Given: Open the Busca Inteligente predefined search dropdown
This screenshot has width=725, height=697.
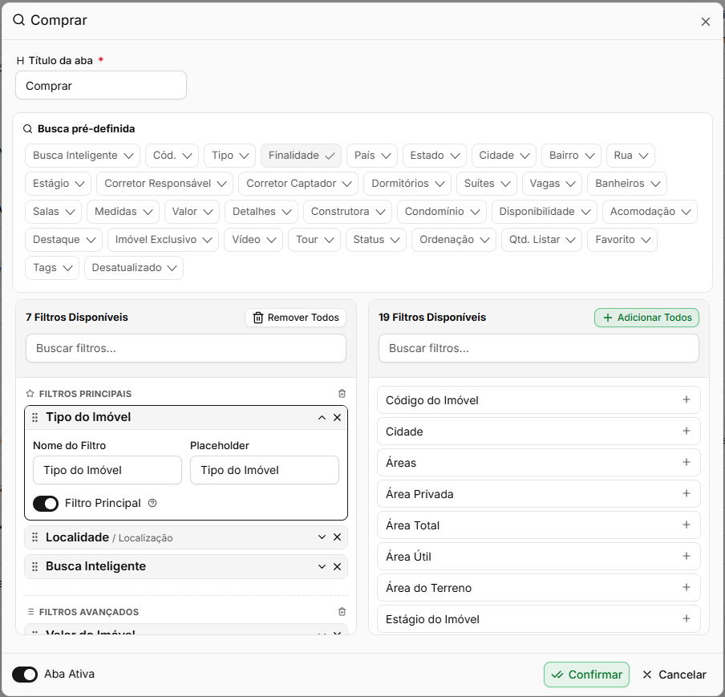Looking at the screenshot, I should [83, 156].
